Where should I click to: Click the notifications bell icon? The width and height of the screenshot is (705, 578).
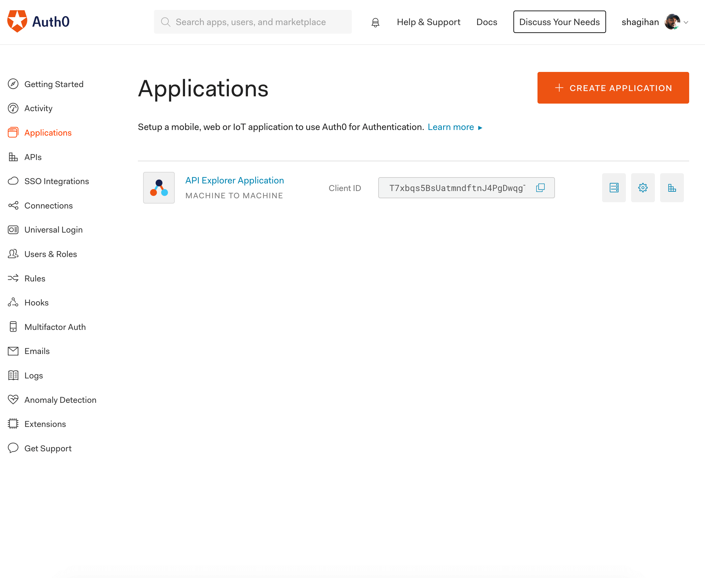tap(375, 22)
